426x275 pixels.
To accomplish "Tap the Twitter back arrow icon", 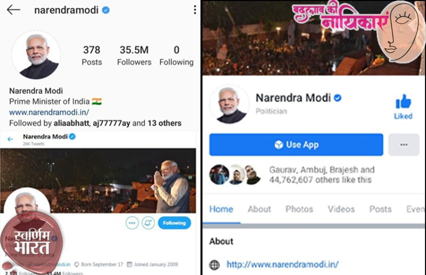I will coord(10,139).
